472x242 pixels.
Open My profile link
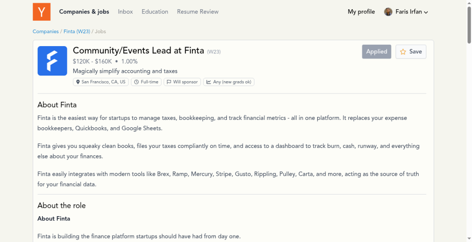pyautogui.click(x=361, y=12)
